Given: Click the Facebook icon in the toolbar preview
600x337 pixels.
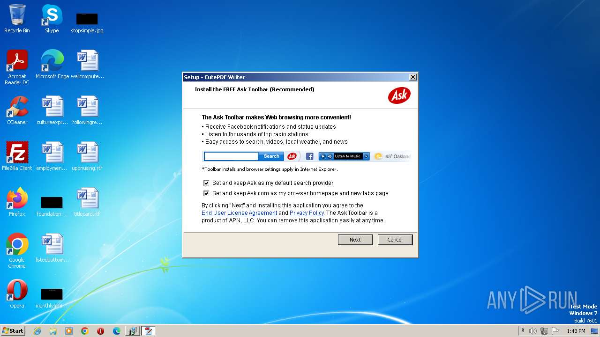Looking at the screenshot, I should coord(309,156).
